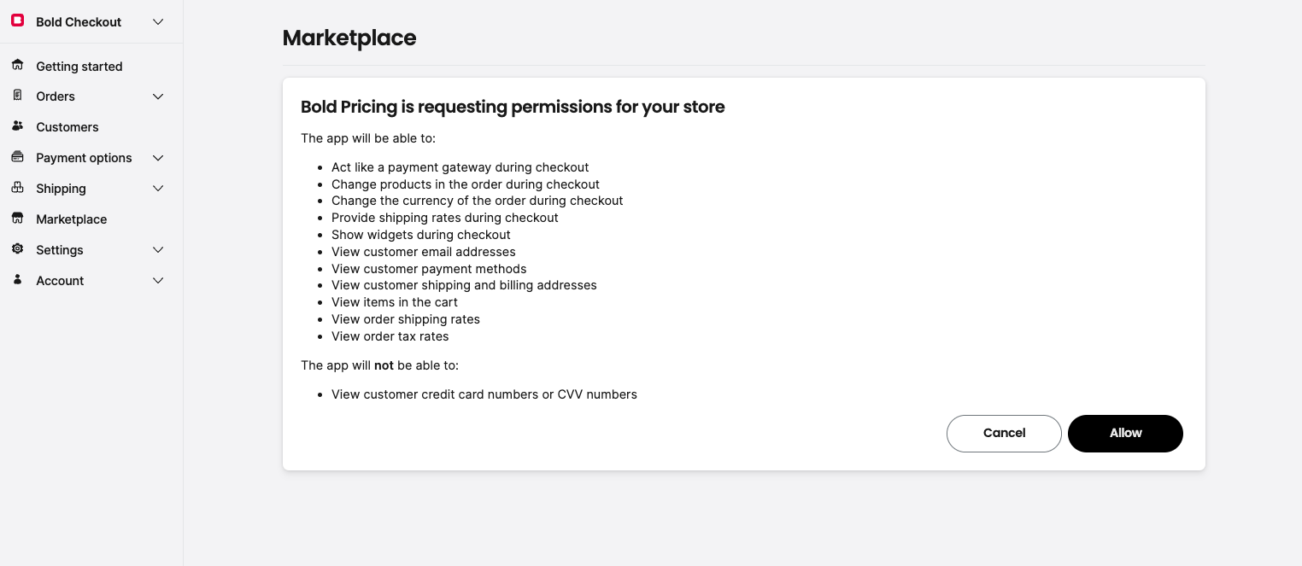Click the Marketplace storefront icon
Screen dimensions: 1302x566
17,219
